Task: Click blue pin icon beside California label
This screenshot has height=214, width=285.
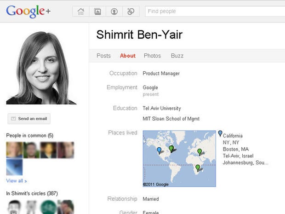Action: (x=220, y=133)
